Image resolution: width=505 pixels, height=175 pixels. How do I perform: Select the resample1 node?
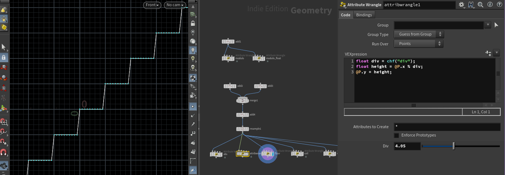click(242, 129)
